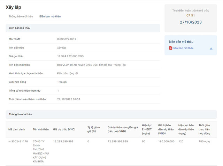Collapse the Biên bản mở thầu section header
Screen dimensions: 223x166
pyautogui.click(x=83, y=28)
